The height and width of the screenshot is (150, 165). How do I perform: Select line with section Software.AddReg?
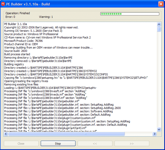pos(59,112)
